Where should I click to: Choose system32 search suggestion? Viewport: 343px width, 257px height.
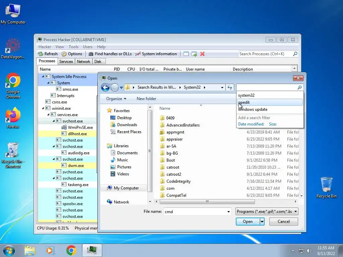point(270,95)
